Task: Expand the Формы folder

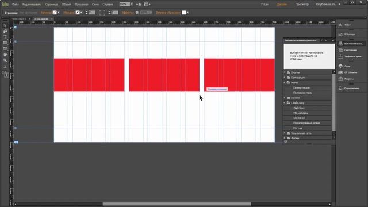Action: tap(285, 138)
